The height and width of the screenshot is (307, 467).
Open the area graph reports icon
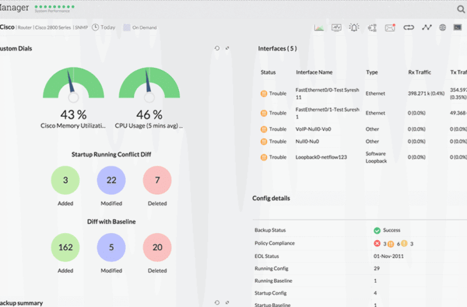[319, 28]
